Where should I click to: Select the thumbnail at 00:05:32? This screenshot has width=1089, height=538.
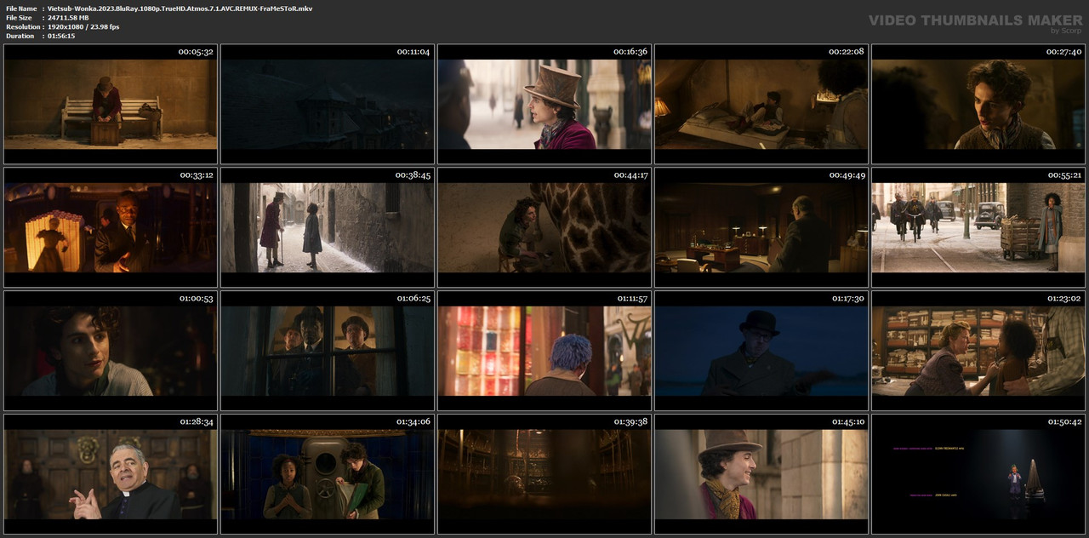[x=111, y=105]
